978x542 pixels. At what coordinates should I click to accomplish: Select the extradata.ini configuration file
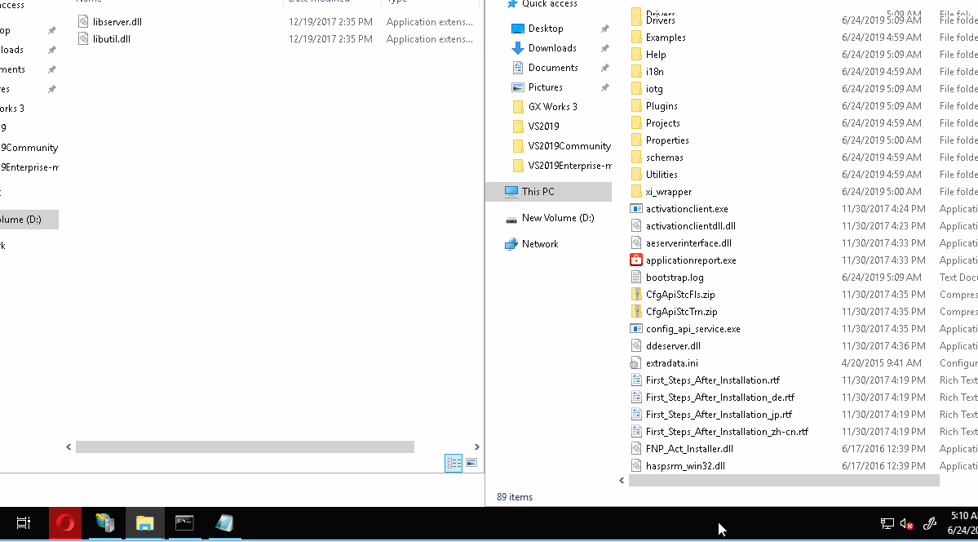(670, 362)
